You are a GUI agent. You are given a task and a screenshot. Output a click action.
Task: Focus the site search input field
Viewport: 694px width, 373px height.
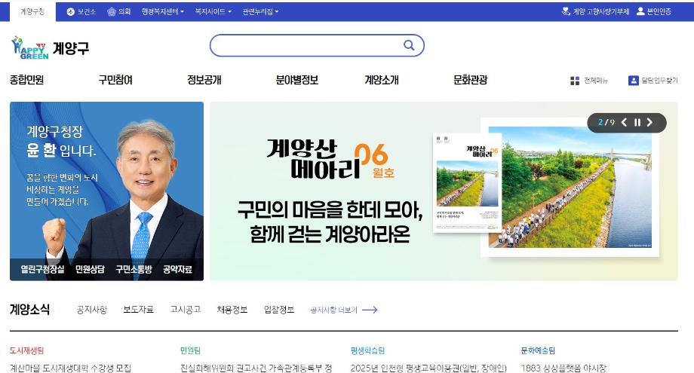pyautogui.click(x=306, y=45)
